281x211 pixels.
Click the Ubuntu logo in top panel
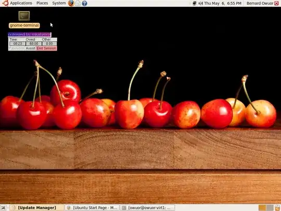pyautogui.click(x=5, y=3)
